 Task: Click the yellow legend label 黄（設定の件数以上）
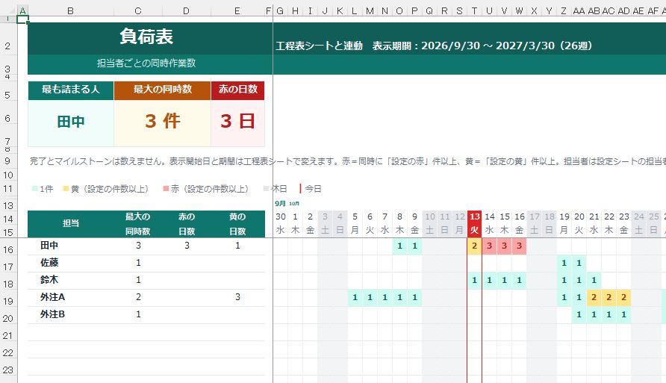coord(110,189)
